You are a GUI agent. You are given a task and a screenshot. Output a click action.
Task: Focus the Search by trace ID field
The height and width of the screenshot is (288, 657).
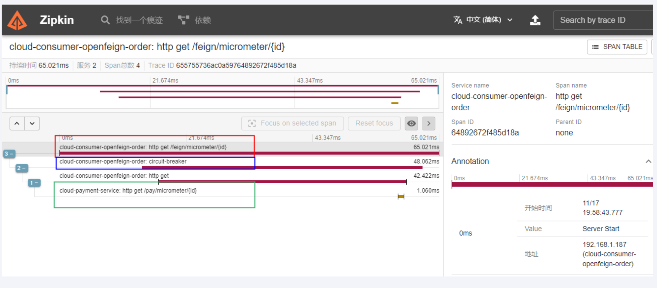[x=603, y=20]
